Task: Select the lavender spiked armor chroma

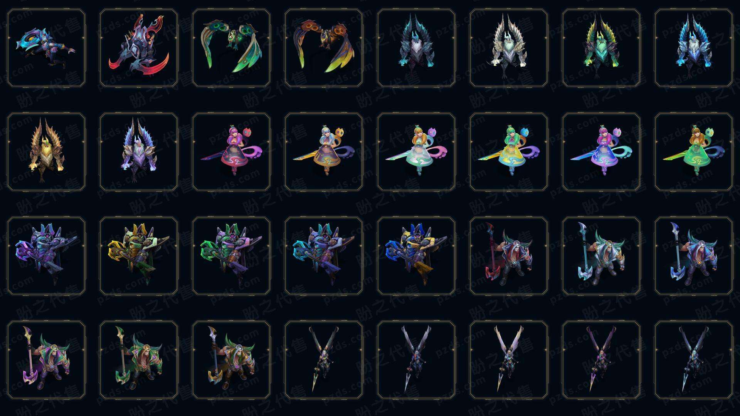Action: click(139, 152)
